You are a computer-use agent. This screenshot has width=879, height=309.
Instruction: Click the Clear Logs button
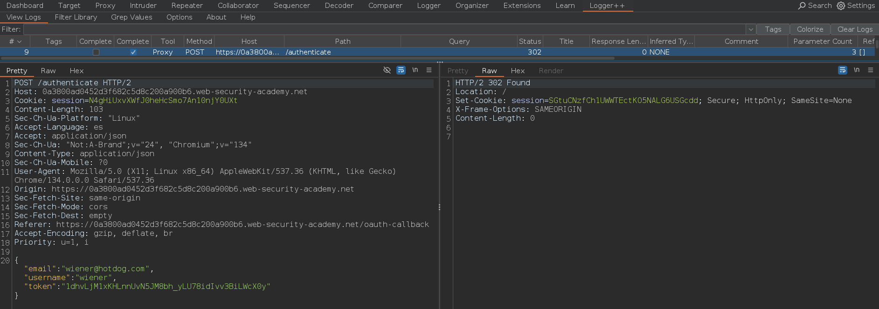[855, 29]
